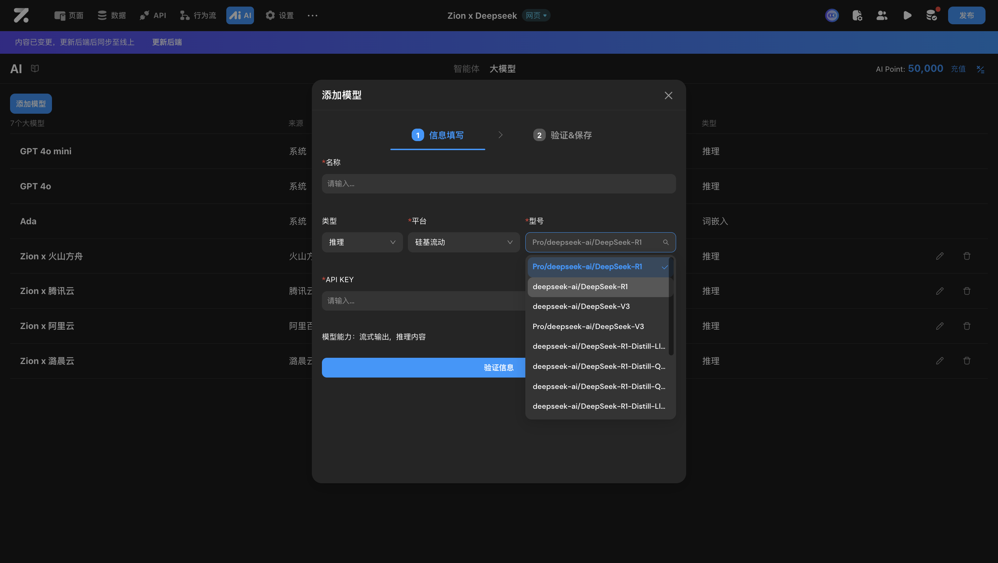Open the round robot assistant icon
This screenshot has width=998, height=563.
coord(832,16)
